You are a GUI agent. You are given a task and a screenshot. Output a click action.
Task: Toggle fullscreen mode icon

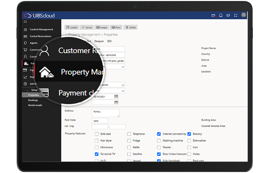coord(235,15)
